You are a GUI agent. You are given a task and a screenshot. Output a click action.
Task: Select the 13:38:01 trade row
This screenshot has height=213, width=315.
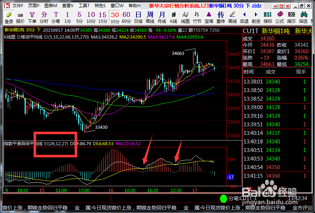pyautogui.click(x=277, y=81)
